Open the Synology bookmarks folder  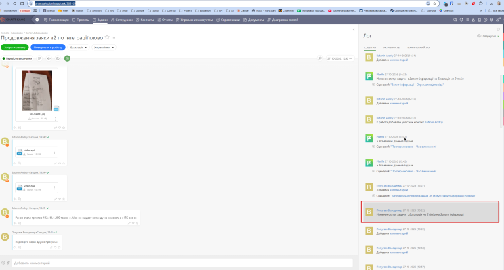point(94,11)
